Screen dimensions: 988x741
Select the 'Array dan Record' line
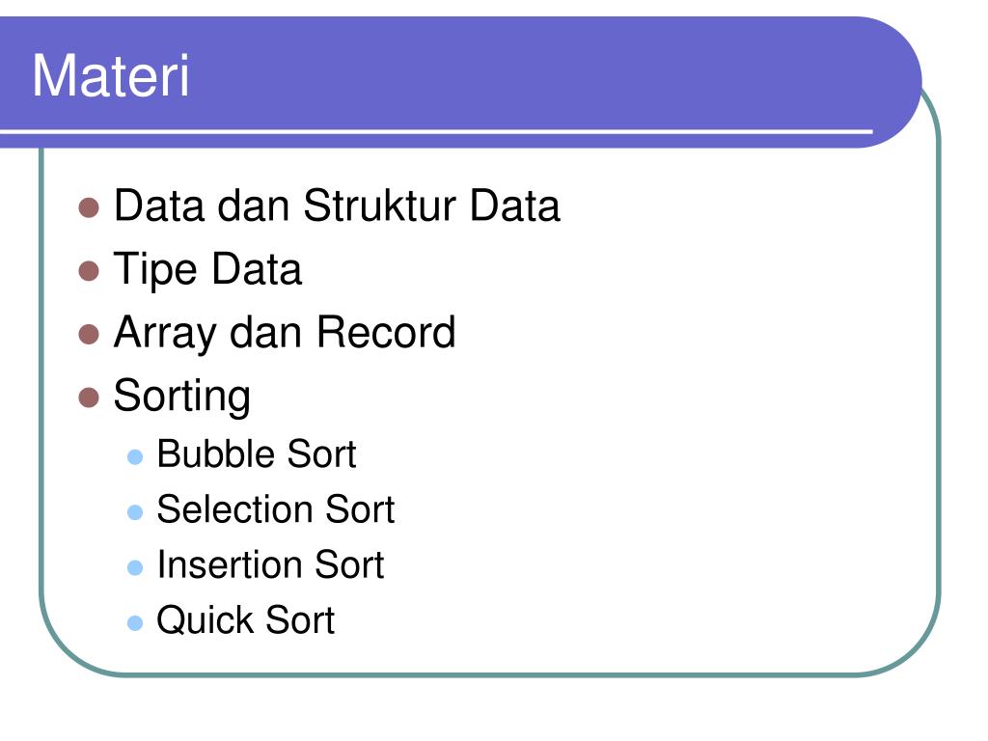coord(285,333)
